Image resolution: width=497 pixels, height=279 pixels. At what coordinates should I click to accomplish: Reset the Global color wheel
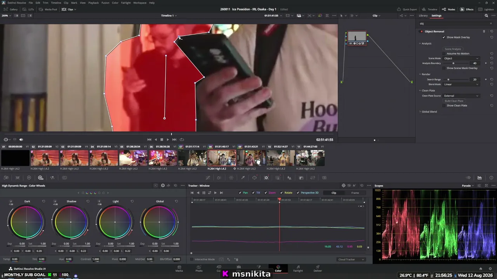(176, 201)
